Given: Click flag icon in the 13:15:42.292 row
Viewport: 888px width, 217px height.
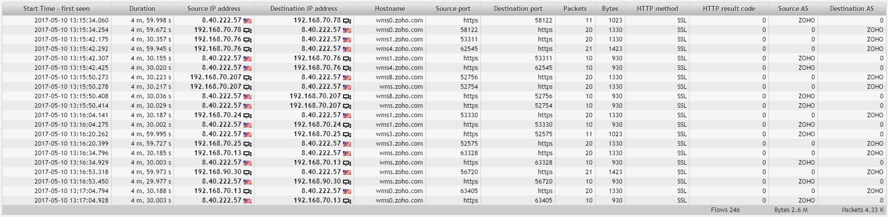Looking at the screenshot, I should coord(347,49).
